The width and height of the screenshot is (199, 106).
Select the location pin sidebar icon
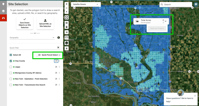coord(3,4)
